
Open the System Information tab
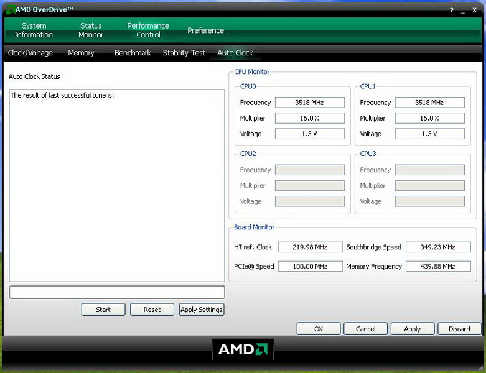34,30
